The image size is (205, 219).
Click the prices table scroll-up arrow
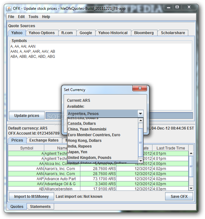pos(191,153)
